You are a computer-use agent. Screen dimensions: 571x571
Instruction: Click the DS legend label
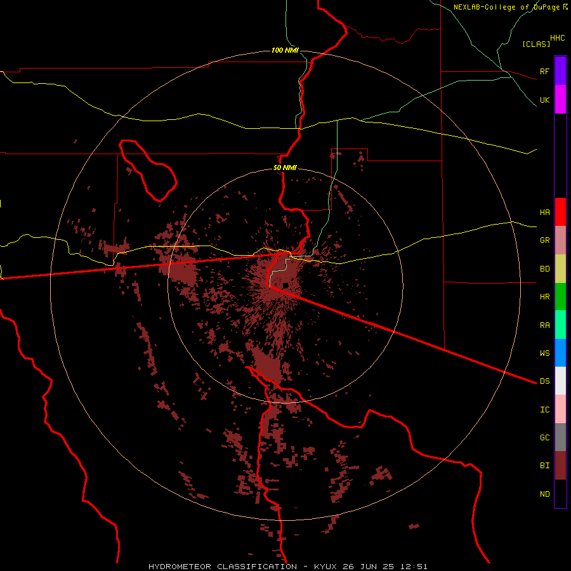pos(544,381)
